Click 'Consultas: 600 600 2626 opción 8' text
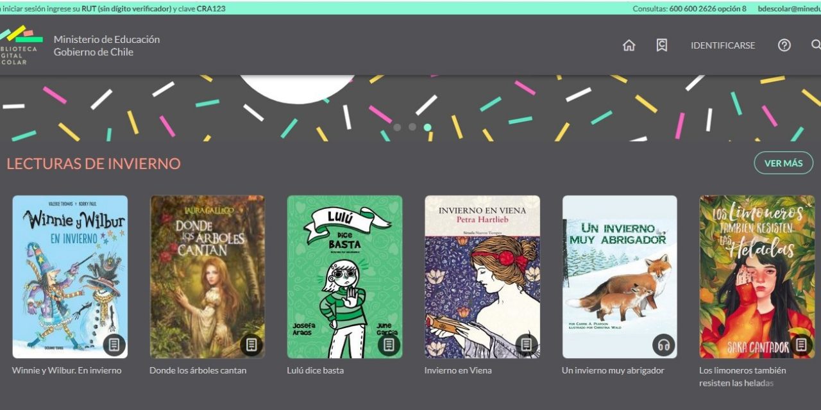The height and width of the screenshot is (410, 821). point(690,8)
